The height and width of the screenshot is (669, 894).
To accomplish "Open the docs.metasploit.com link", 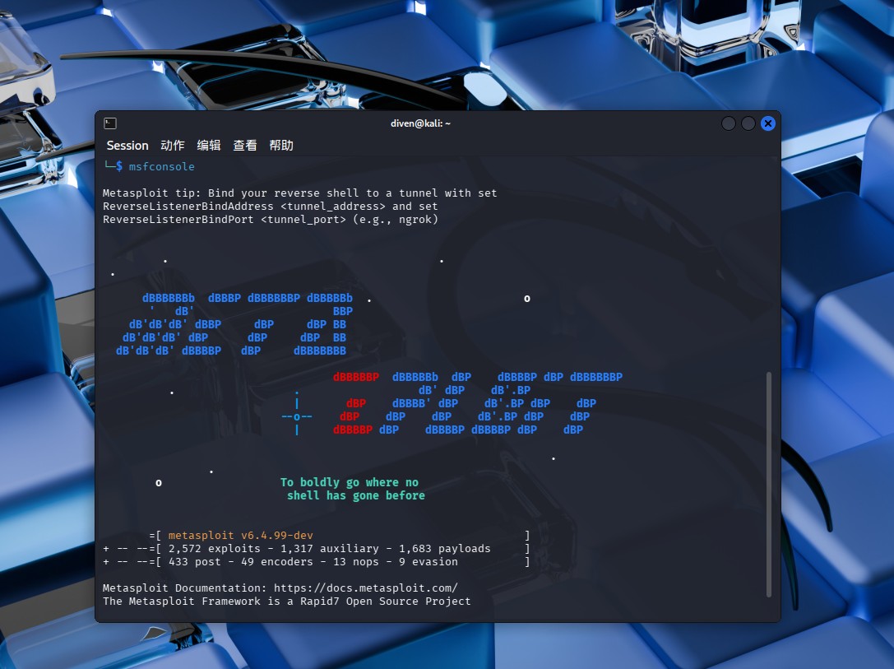I will pyautogui.click(x=365, y=588).
